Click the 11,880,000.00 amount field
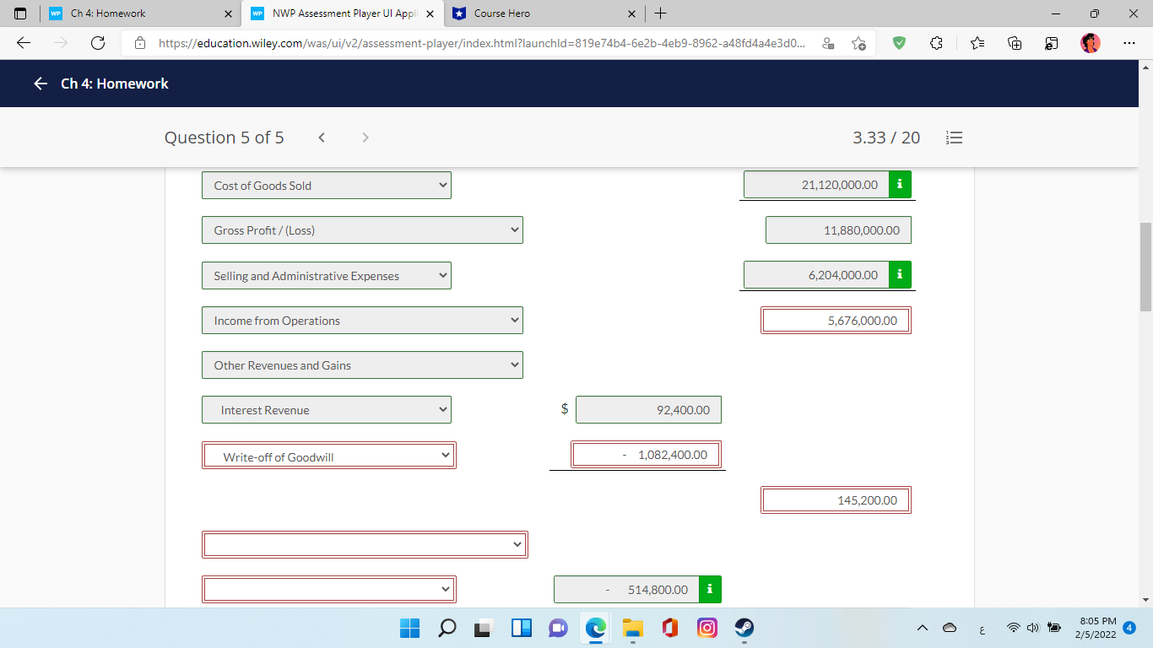This screenshot has width=1153, height=648. pos(838,230)
